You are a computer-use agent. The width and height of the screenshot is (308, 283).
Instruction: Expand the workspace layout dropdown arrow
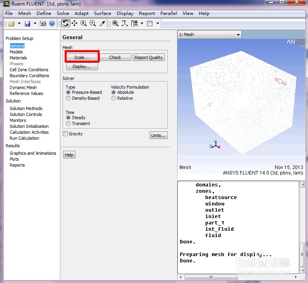[142, 23]
